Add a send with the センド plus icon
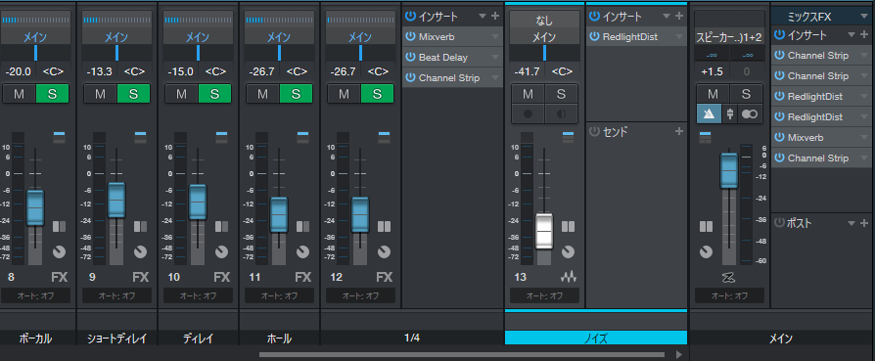 point(679,131)
